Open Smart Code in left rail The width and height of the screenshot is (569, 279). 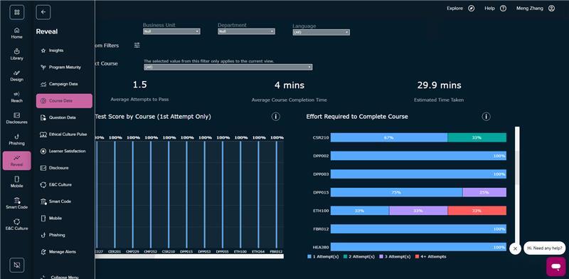pyautogui.click(x=16, y=203)
